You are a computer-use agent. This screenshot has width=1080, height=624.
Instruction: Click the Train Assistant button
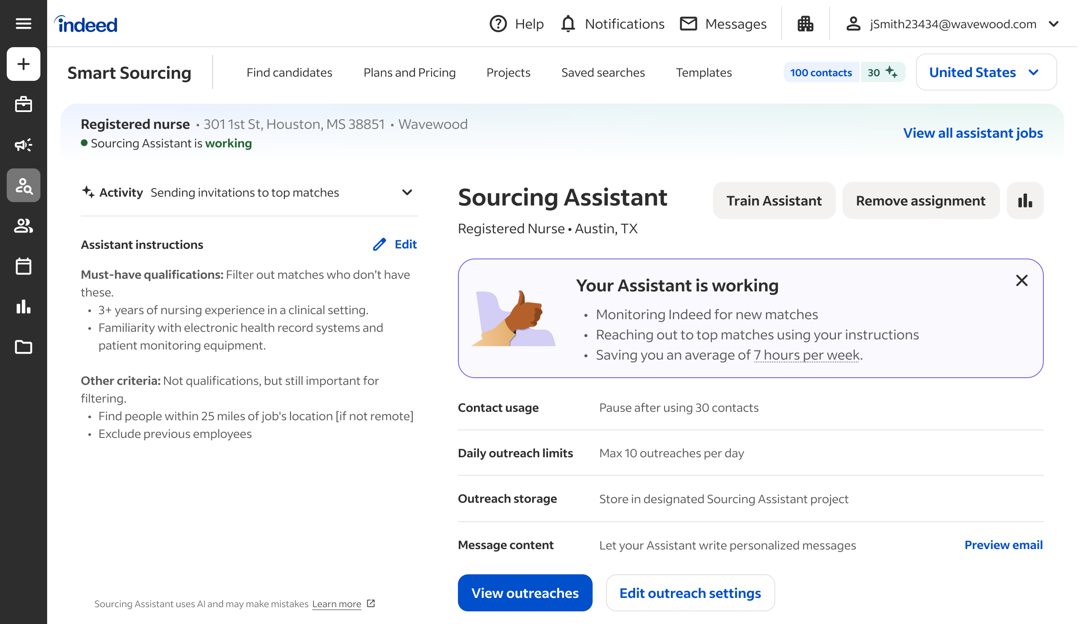point(774,200)
